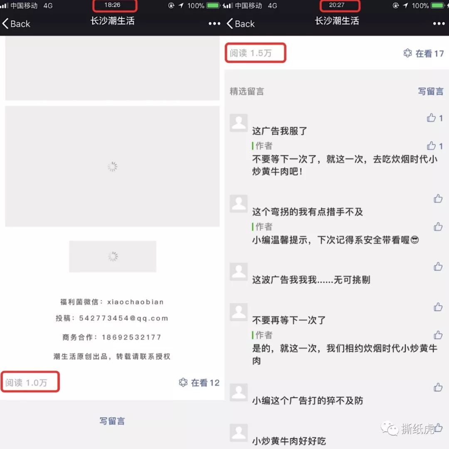This screenshot has height=449, width=449.
Task: Like the comment 小炒黄牛肉好好吃
Action: click(x=438, y=429)
